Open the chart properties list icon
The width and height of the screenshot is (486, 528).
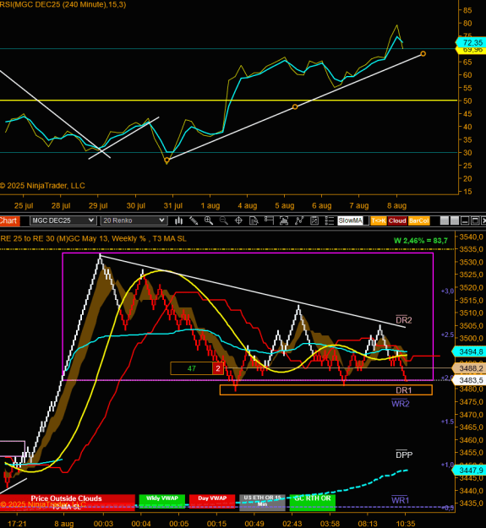(330, 220)
